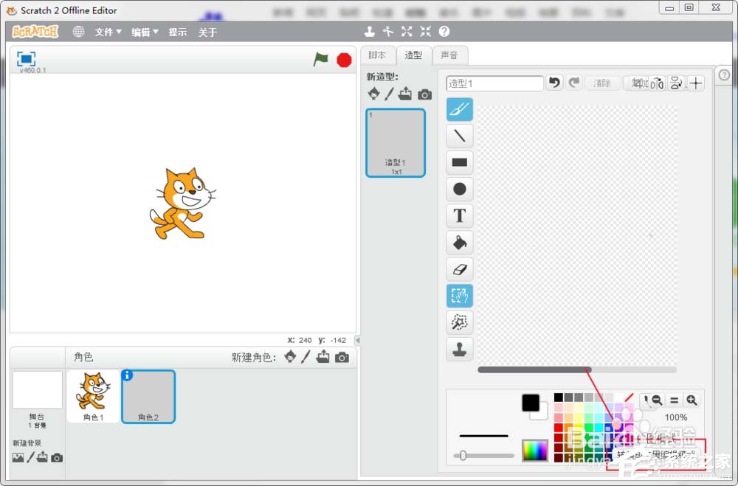Select the rectangular Select tool

(x=459, y=295)
